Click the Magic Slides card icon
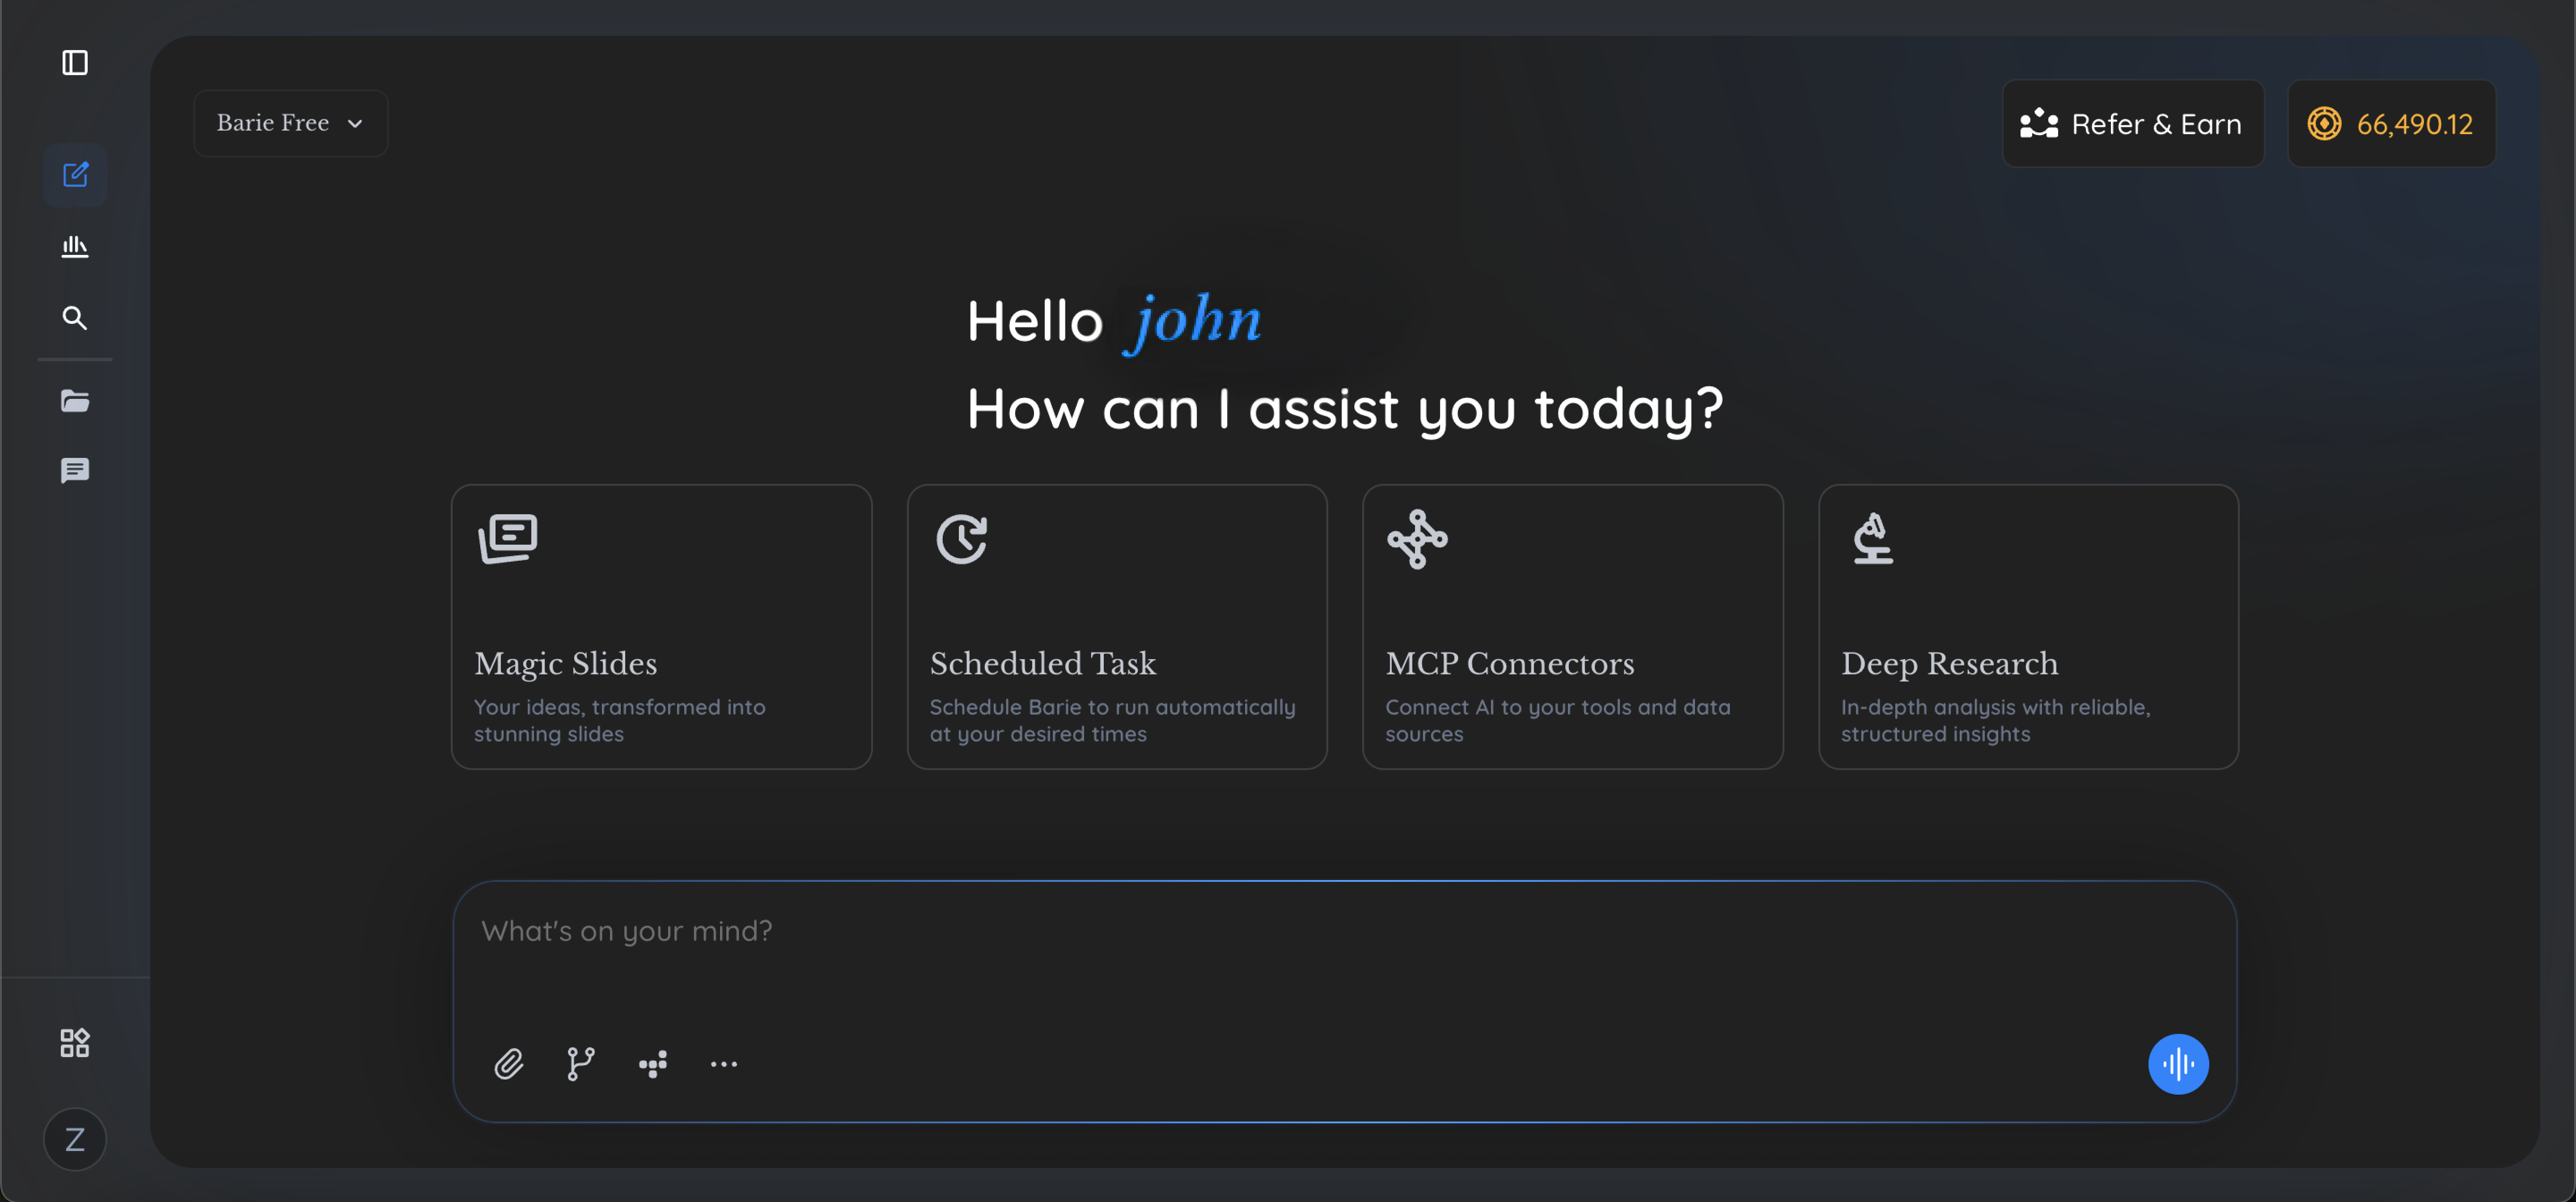2576x1202 pixels. (508, 539)
